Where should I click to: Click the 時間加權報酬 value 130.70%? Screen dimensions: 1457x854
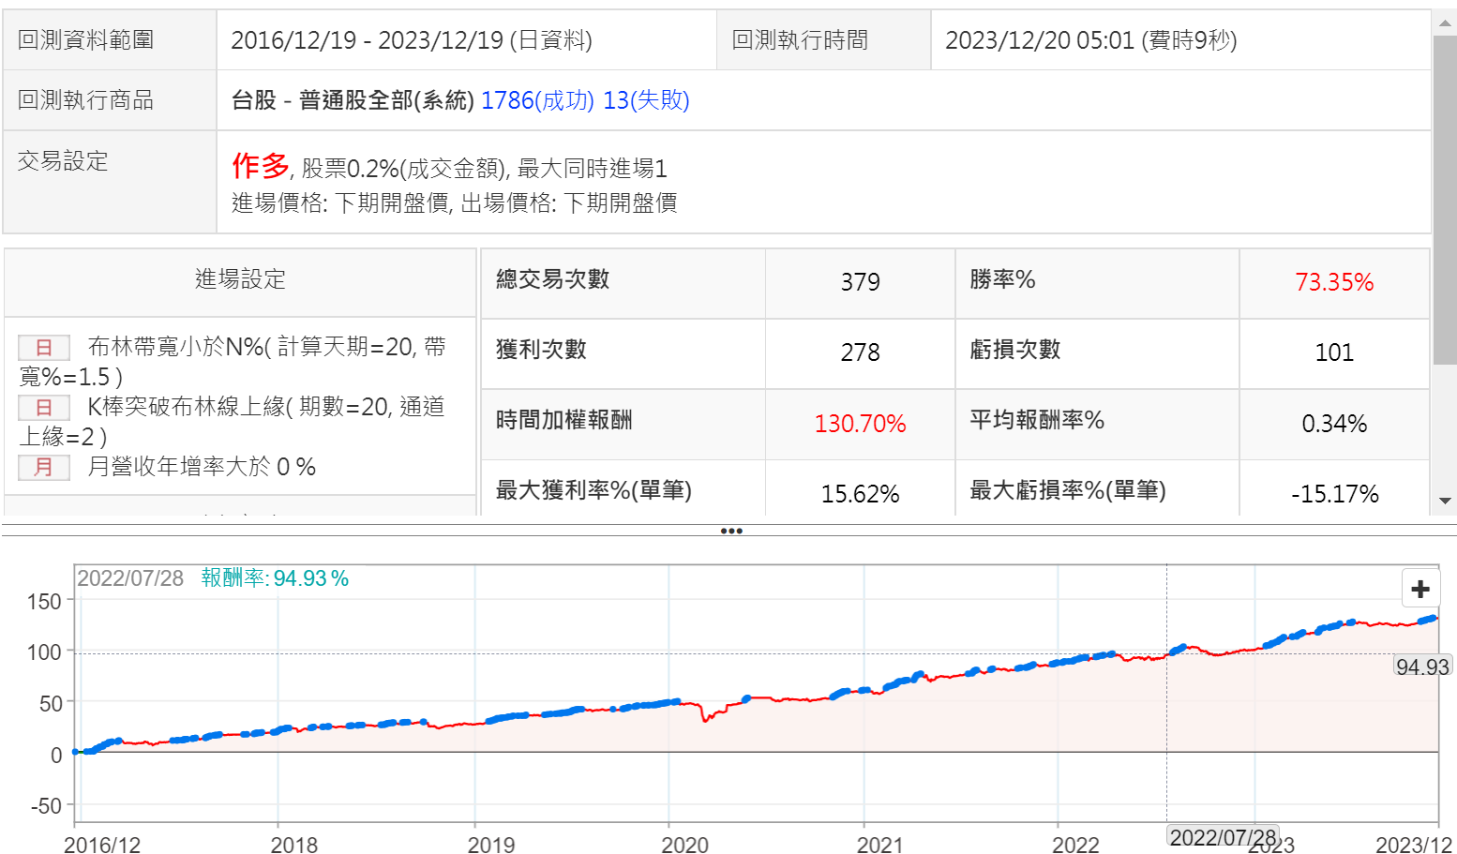(860, 424)
